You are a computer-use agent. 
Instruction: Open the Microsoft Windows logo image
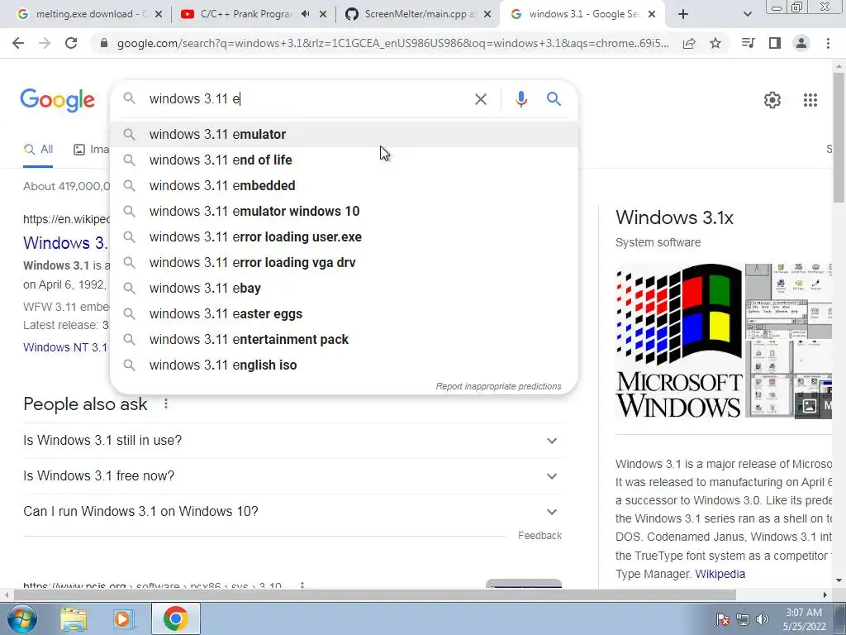679,340
